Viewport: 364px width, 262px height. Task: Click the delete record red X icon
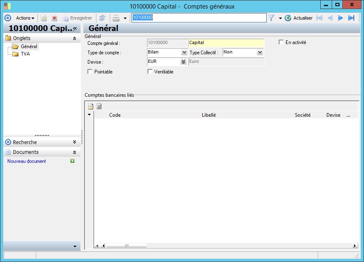[x=54, y=18]
